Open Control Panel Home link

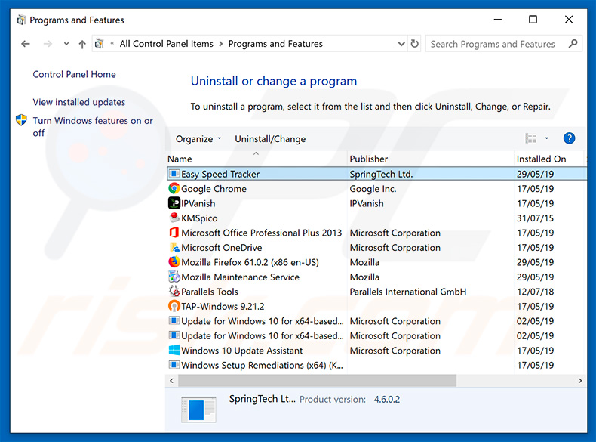pyautogui.click(x=74, y=74)
